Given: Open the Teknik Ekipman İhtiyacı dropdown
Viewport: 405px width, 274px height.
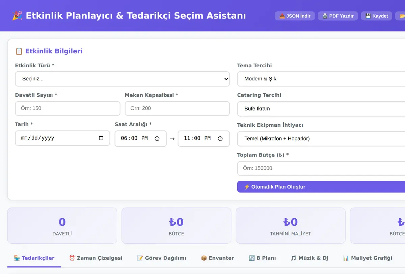Looking at the screenshot, I should click(x=321, y=139).
